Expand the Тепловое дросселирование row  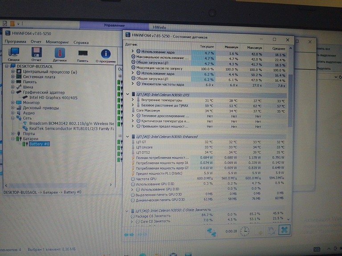(133, 116)
